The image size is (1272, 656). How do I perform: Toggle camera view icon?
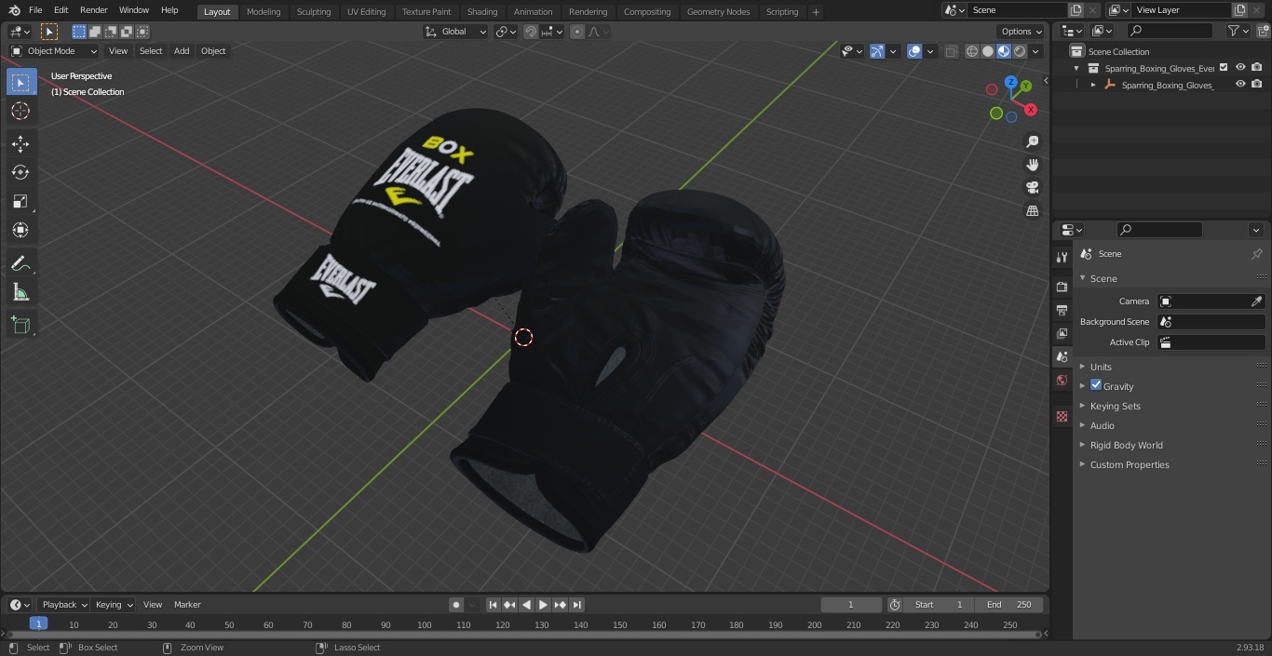(1032, 188)
